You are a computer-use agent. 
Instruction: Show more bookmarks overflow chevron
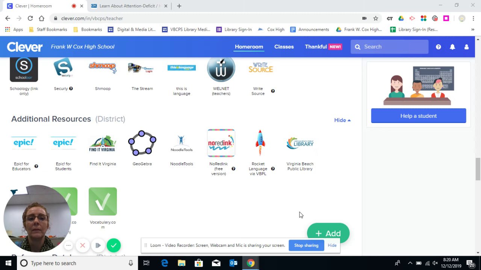[473, 30]
